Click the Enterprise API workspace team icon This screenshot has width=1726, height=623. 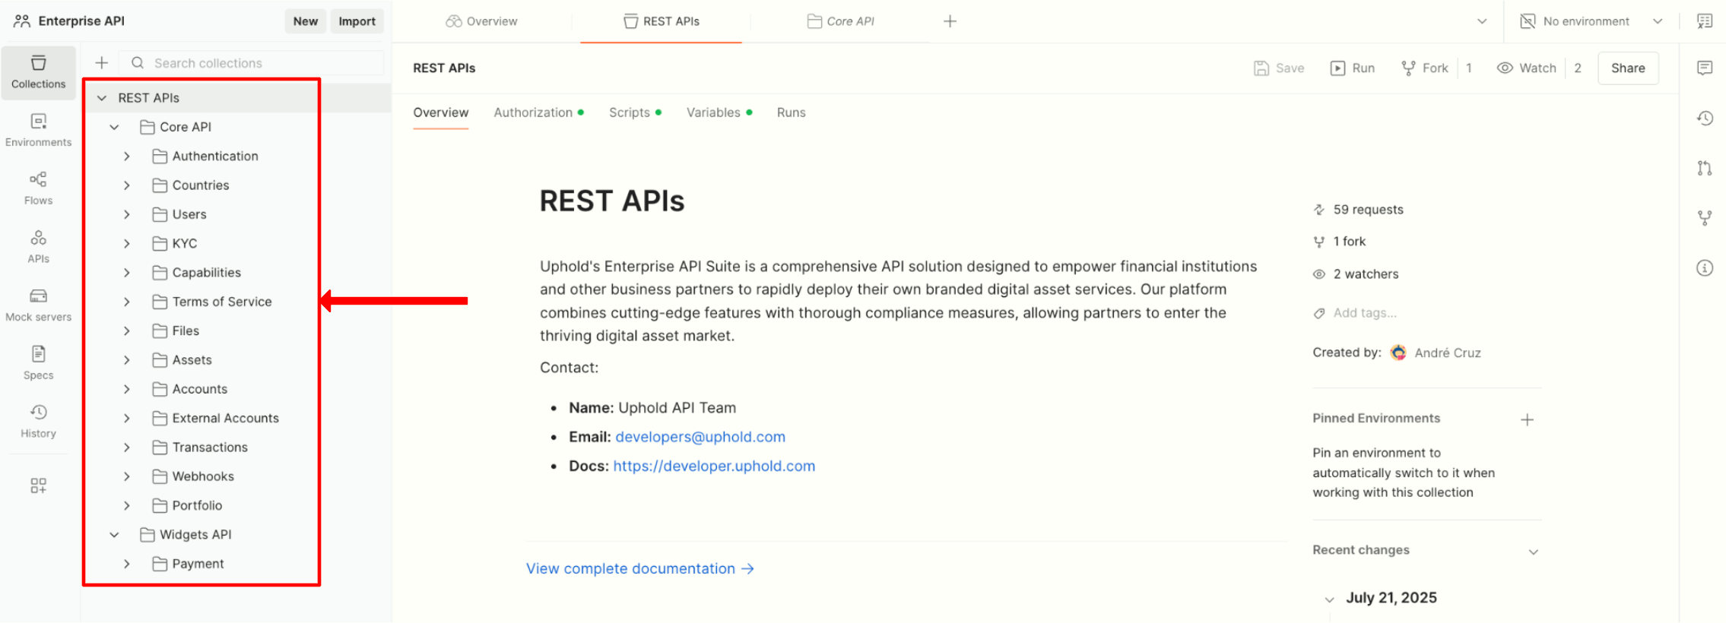coord(22,21)
